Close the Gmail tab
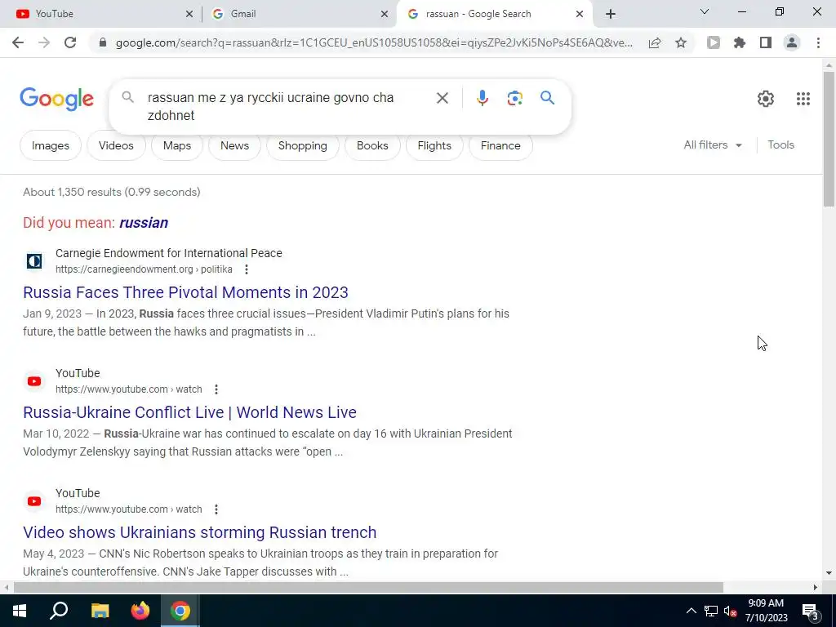The image size is (836, 627). pyautogui.click(x=385, y=15)
